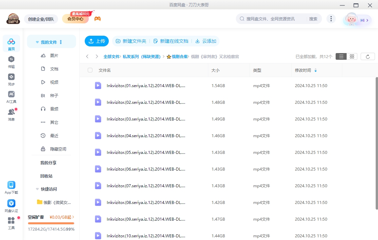Enable list view display mode
The height and width of the screenshot is (240, 378).
pyautogui.click(x=341, y=56)
